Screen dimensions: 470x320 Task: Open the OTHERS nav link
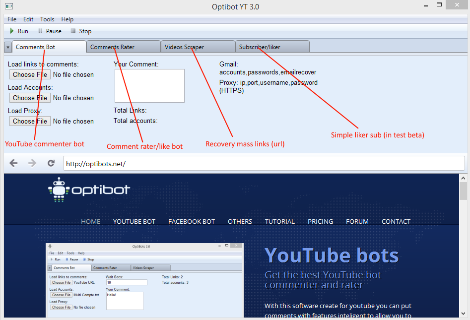click(240, 221)
